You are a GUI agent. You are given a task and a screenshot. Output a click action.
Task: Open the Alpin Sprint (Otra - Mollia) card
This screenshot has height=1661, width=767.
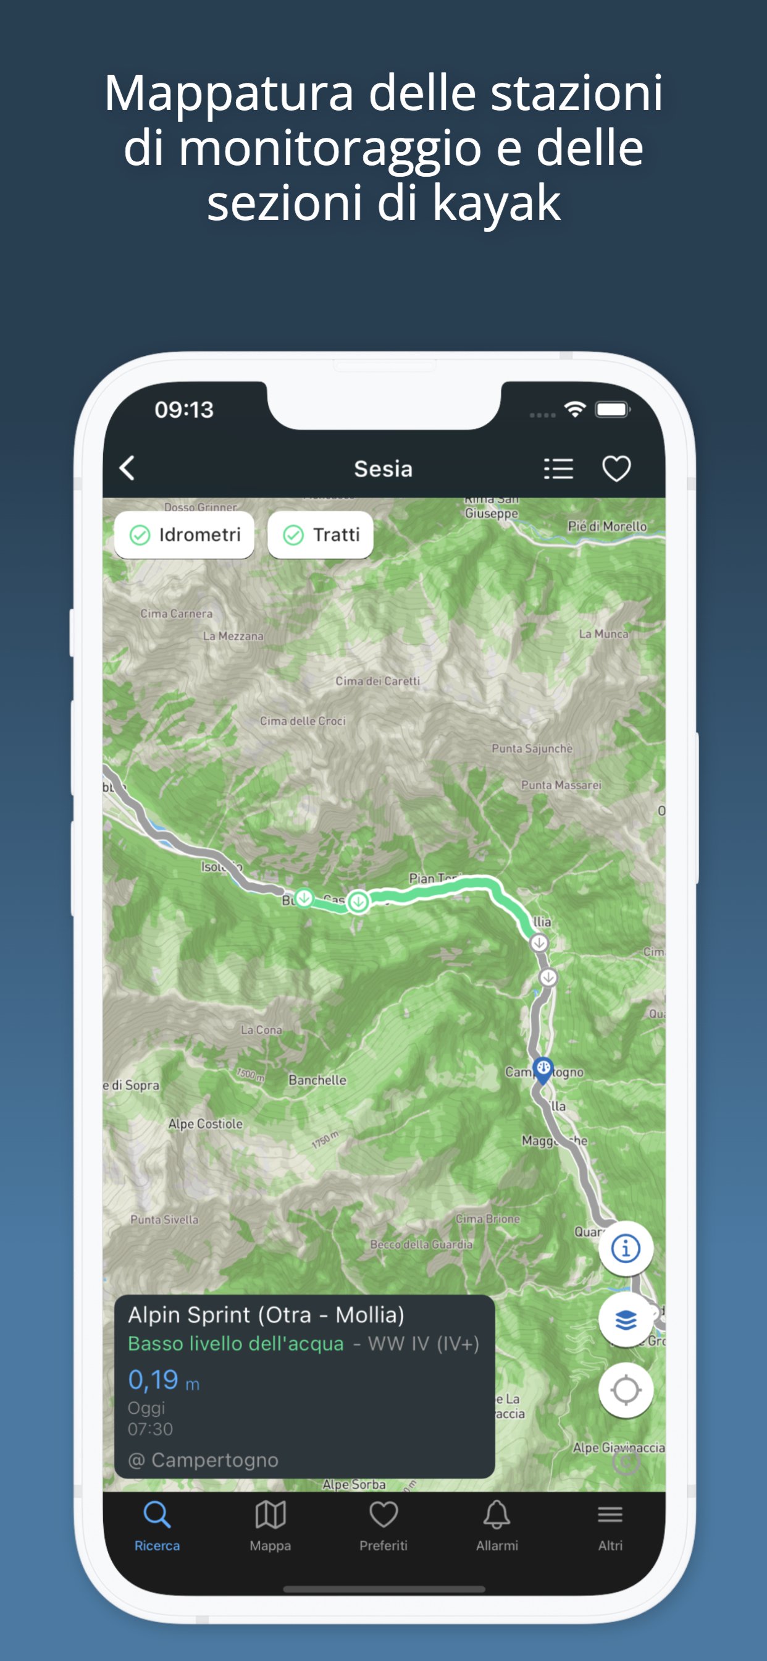(304, 1386)
